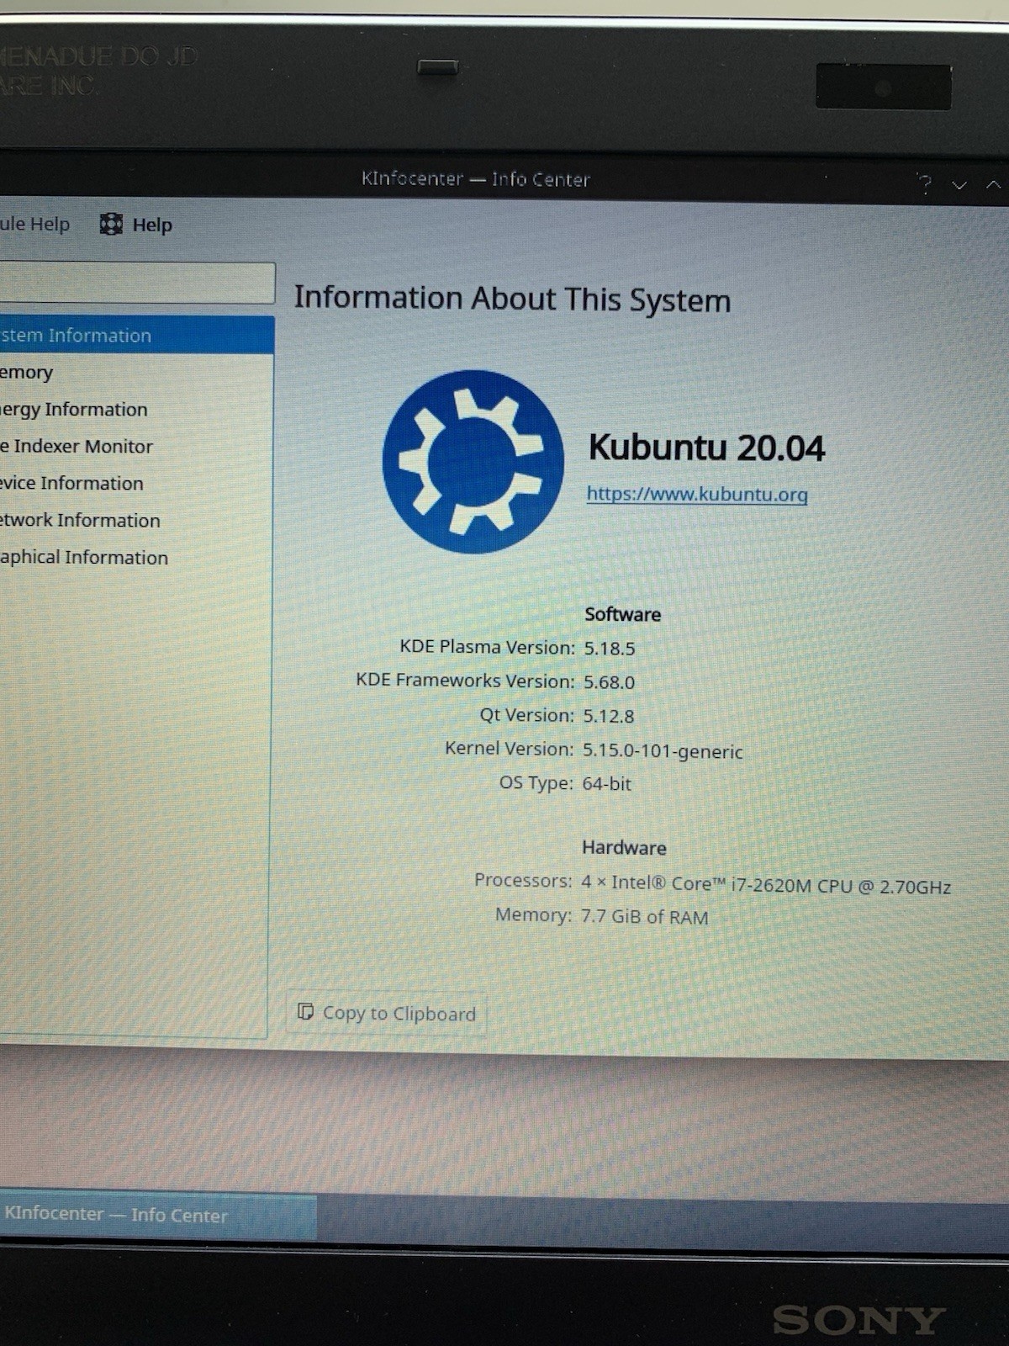Minimize window with the down chevron
1009x1346 pixels.
click(959, 184)
